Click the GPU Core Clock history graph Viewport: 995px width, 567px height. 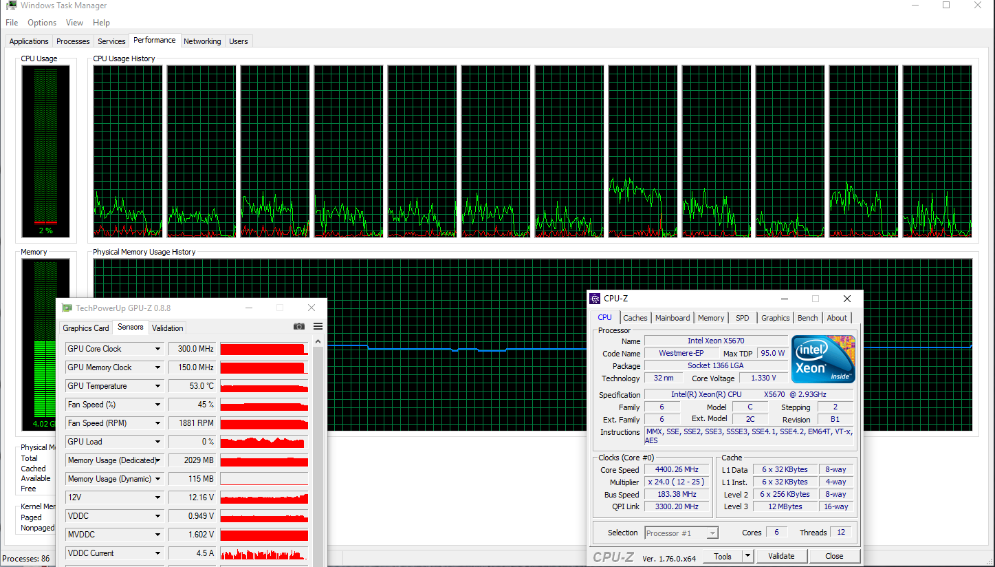pyautogui.click(x=264, y=349)
